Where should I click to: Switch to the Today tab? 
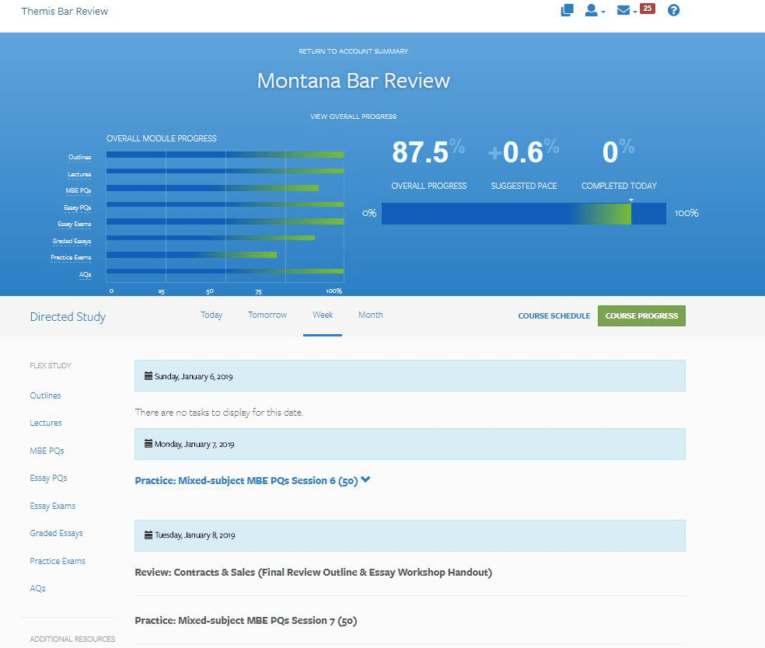[211, 315]
